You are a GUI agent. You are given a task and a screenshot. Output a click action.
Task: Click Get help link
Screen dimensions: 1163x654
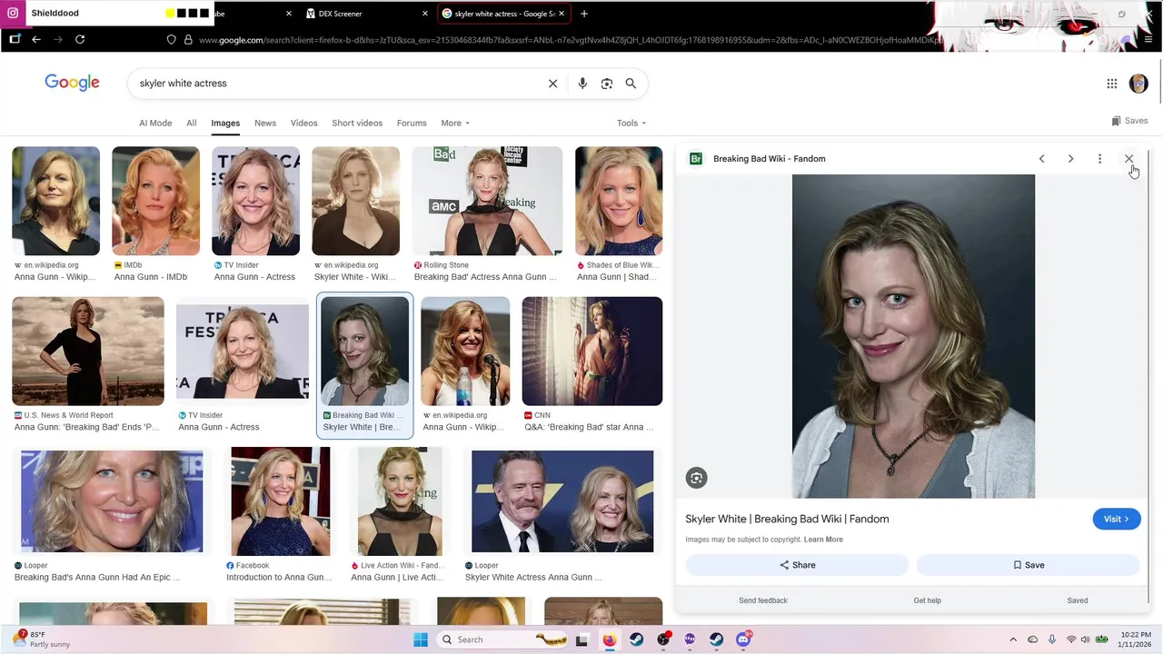tap(927, 600)
